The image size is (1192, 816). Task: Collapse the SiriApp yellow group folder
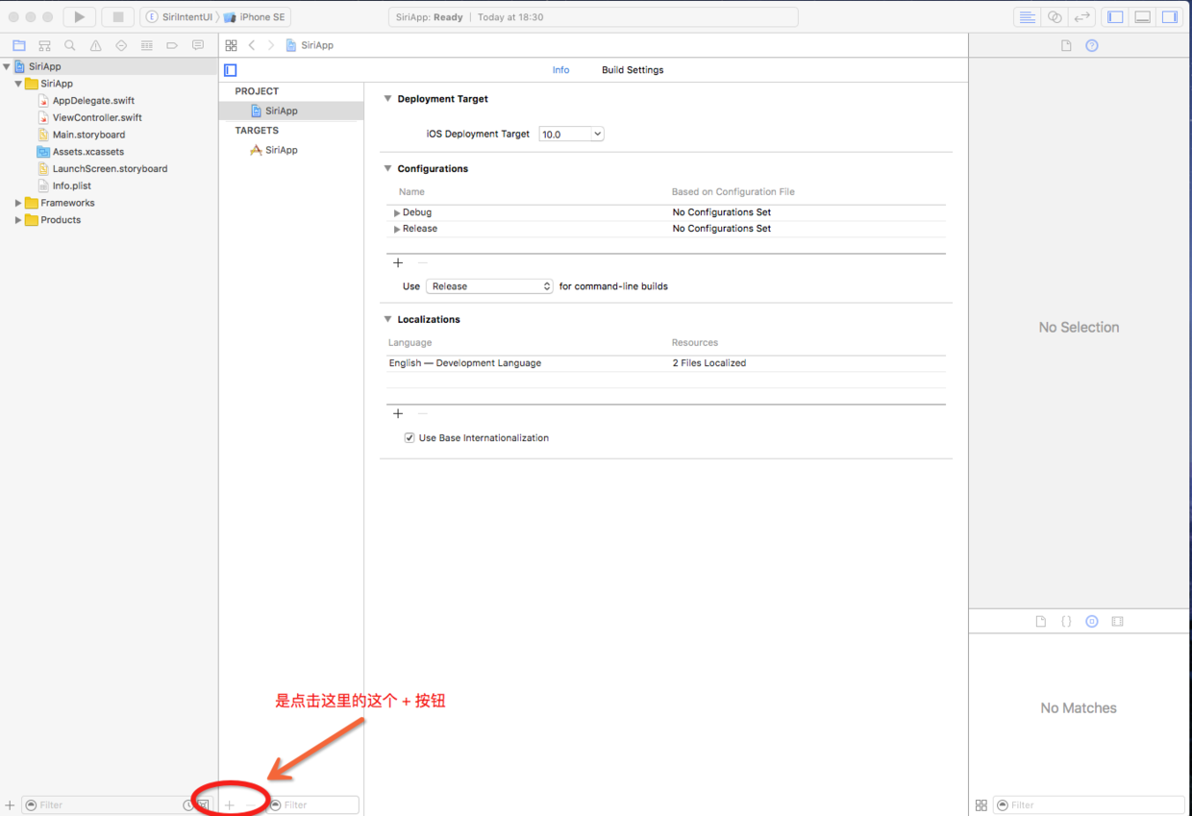(18, 84)
